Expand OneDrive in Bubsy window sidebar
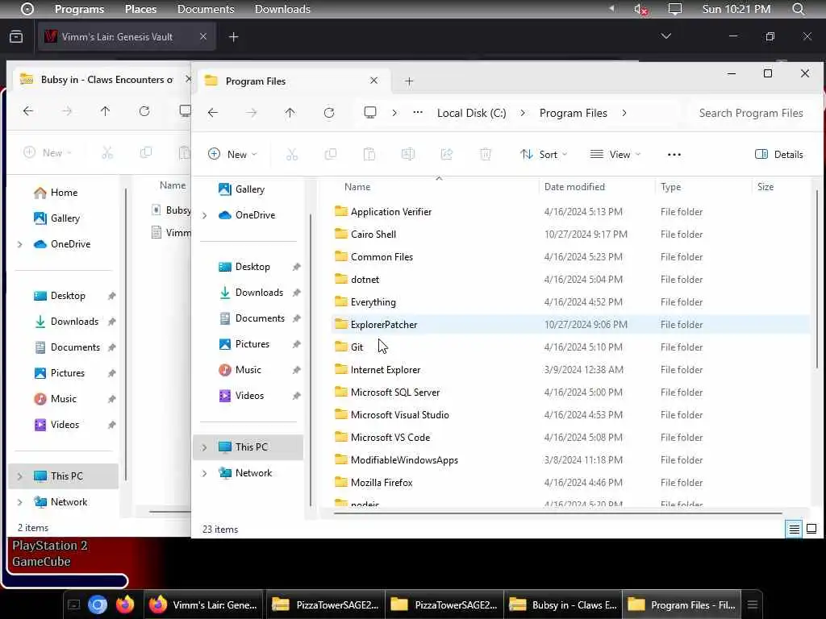The height and width of the screenshot is (619, 826). click(20, 244)
